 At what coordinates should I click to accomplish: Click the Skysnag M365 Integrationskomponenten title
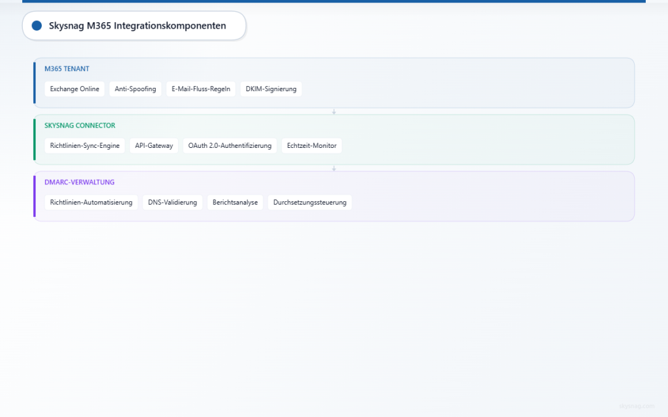[x=137, y=25]
